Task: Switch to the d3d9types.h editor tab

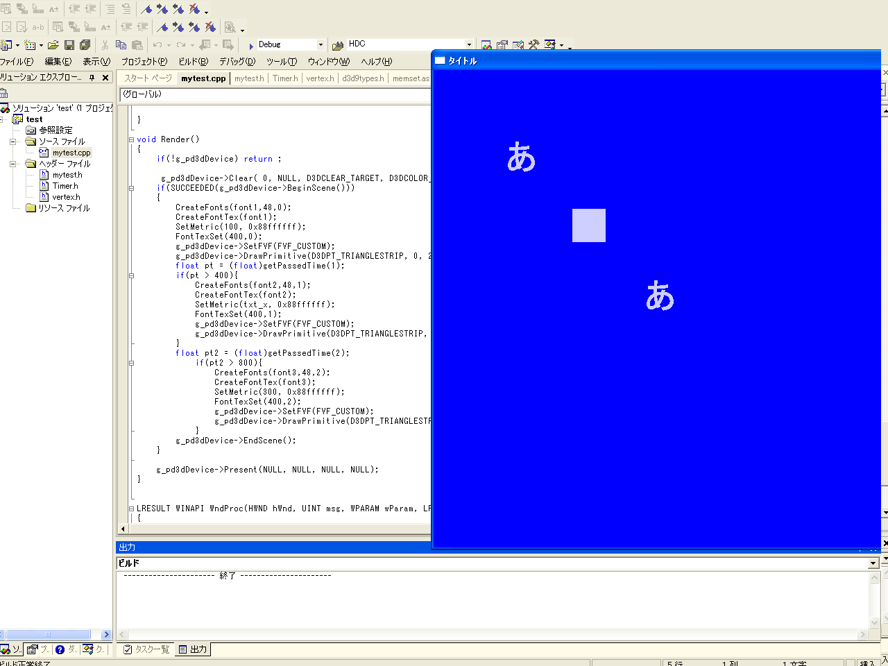Action: click(363, 78)
